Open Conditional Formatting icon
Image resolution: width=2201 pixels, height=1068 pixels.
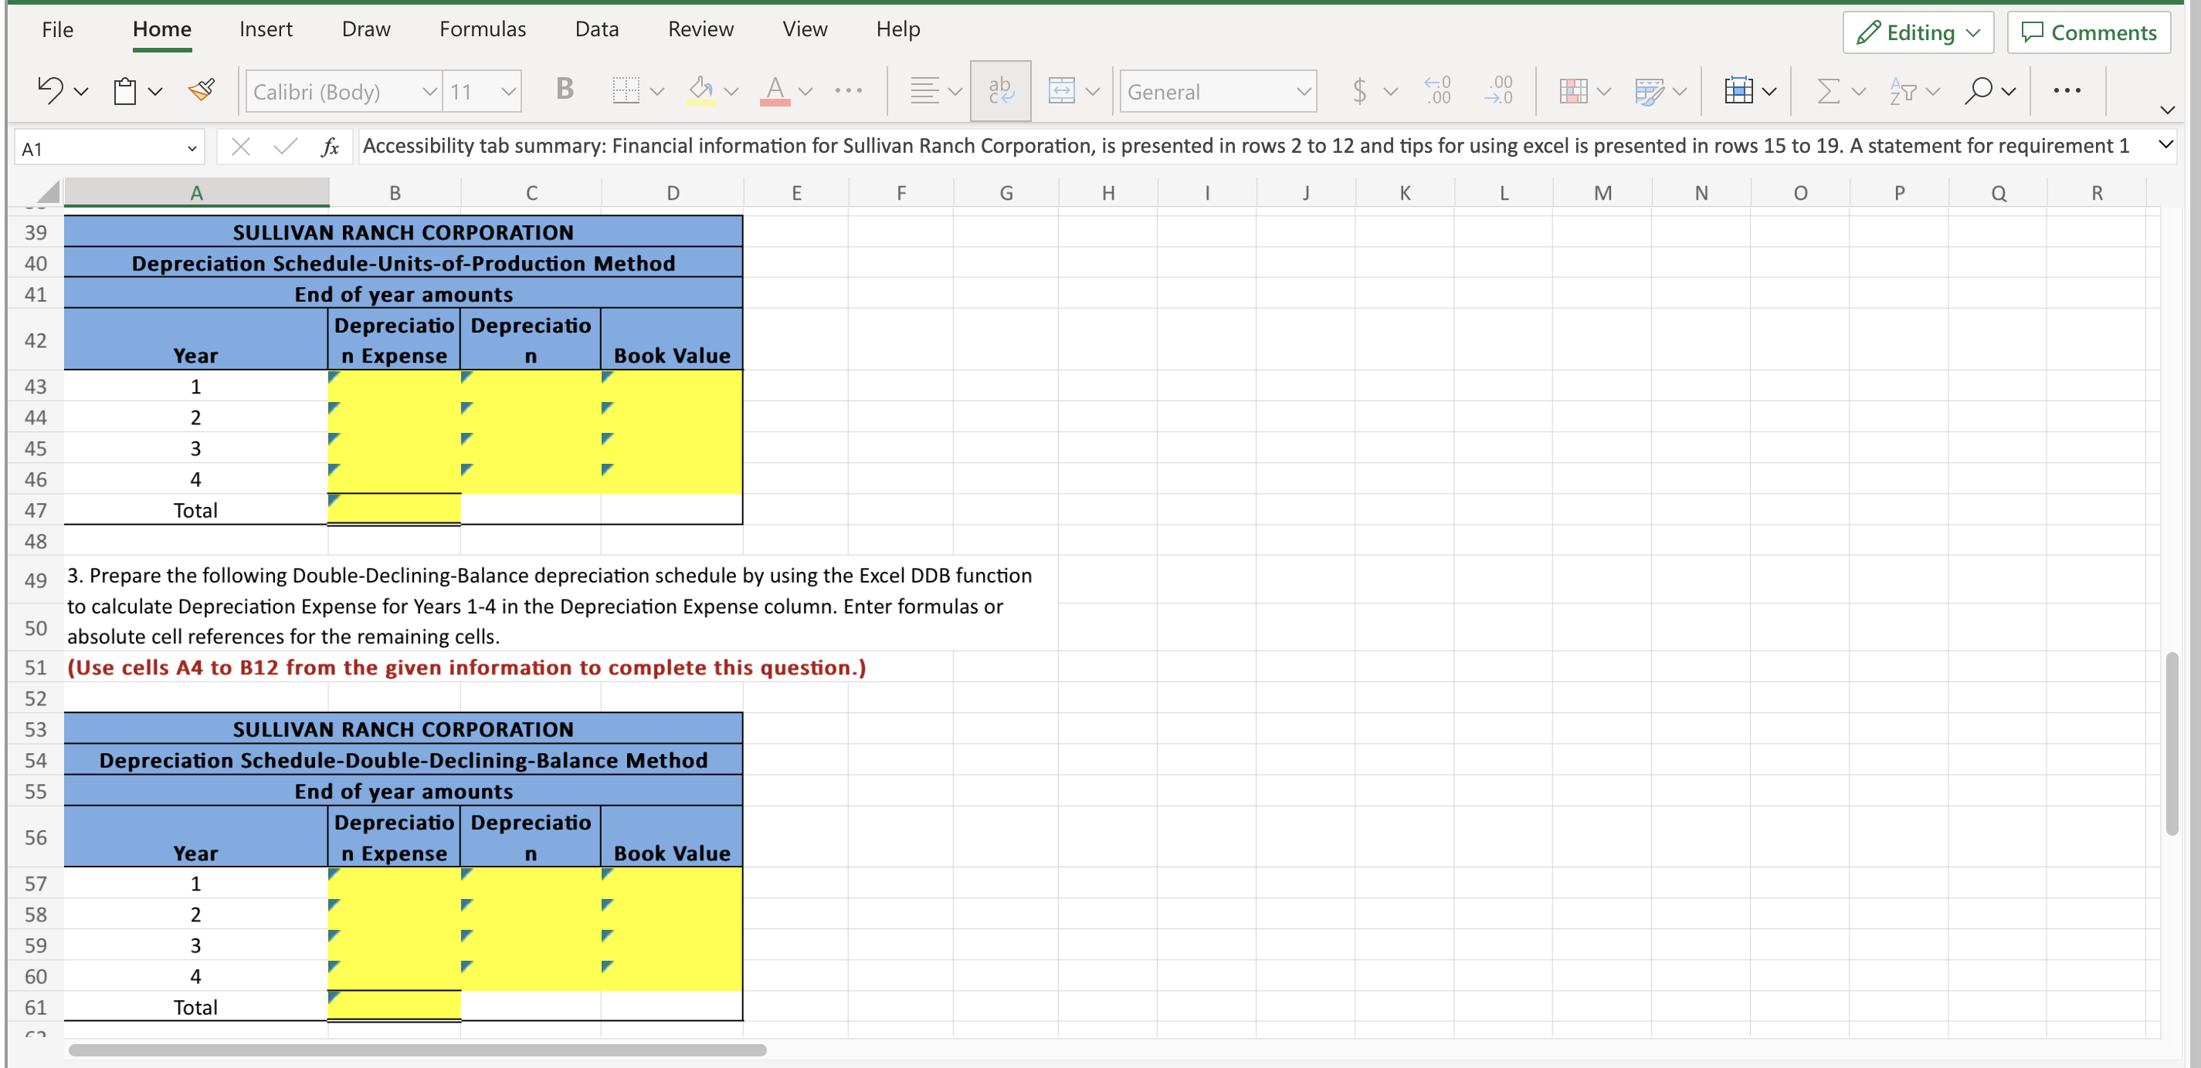pos(1573,90)
